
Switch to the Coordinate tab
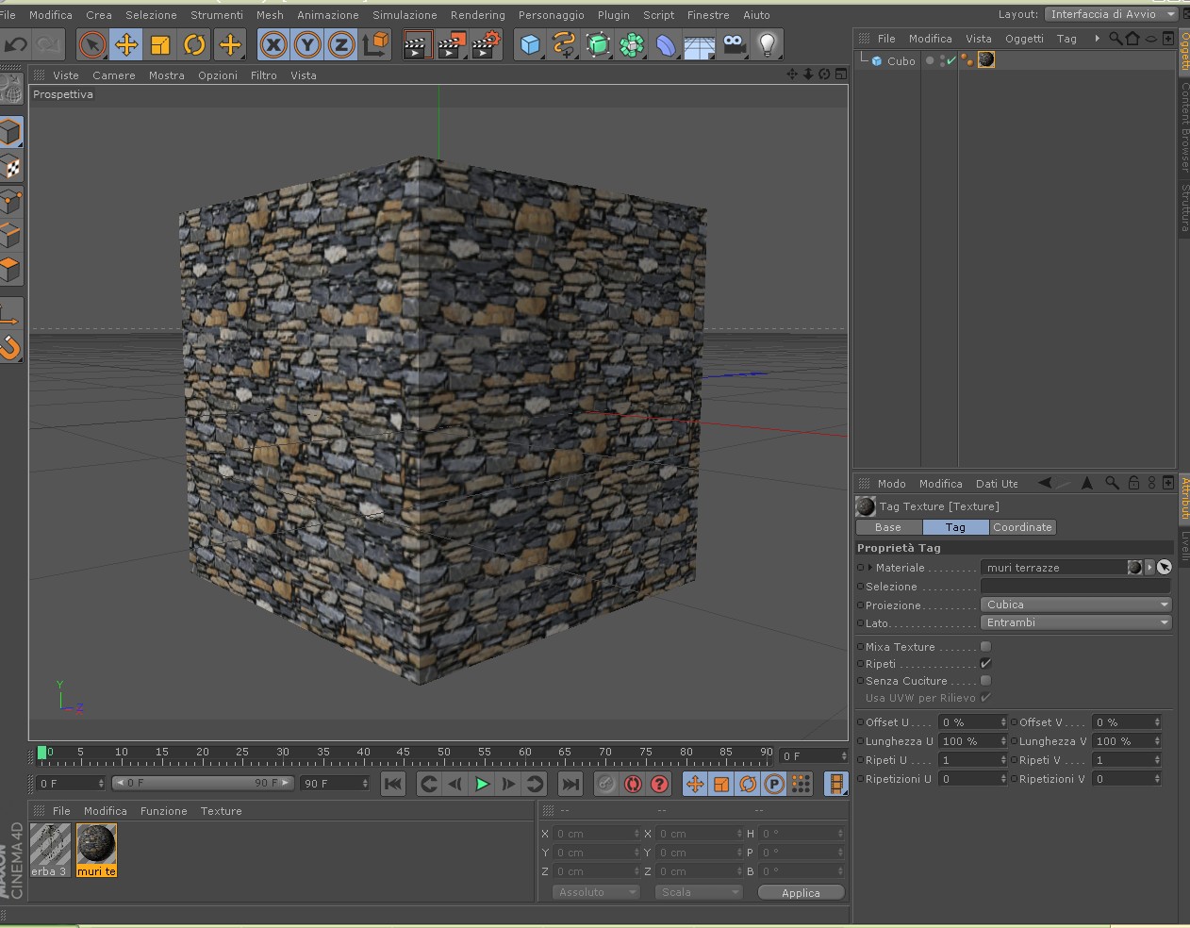coord(1022,527)
